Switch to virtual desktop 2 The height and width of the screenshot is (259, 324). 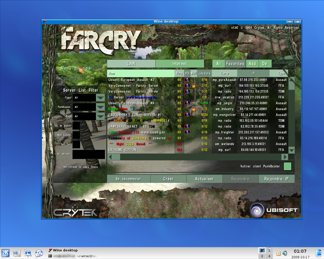tap(269, 250)
